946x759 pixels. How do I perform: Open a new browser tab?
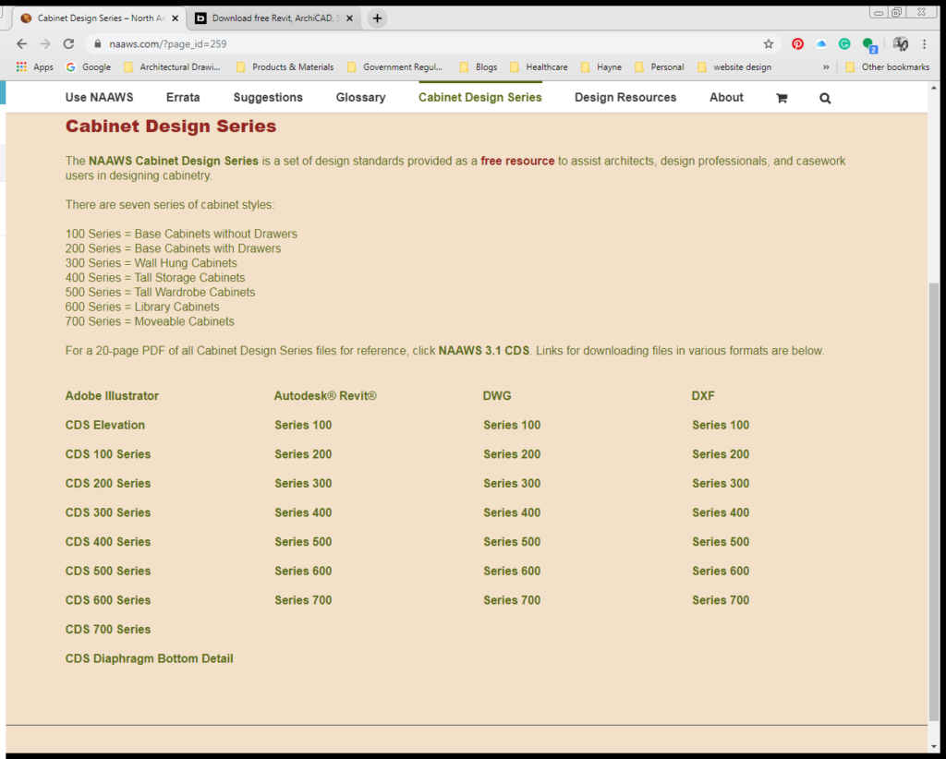377,18
